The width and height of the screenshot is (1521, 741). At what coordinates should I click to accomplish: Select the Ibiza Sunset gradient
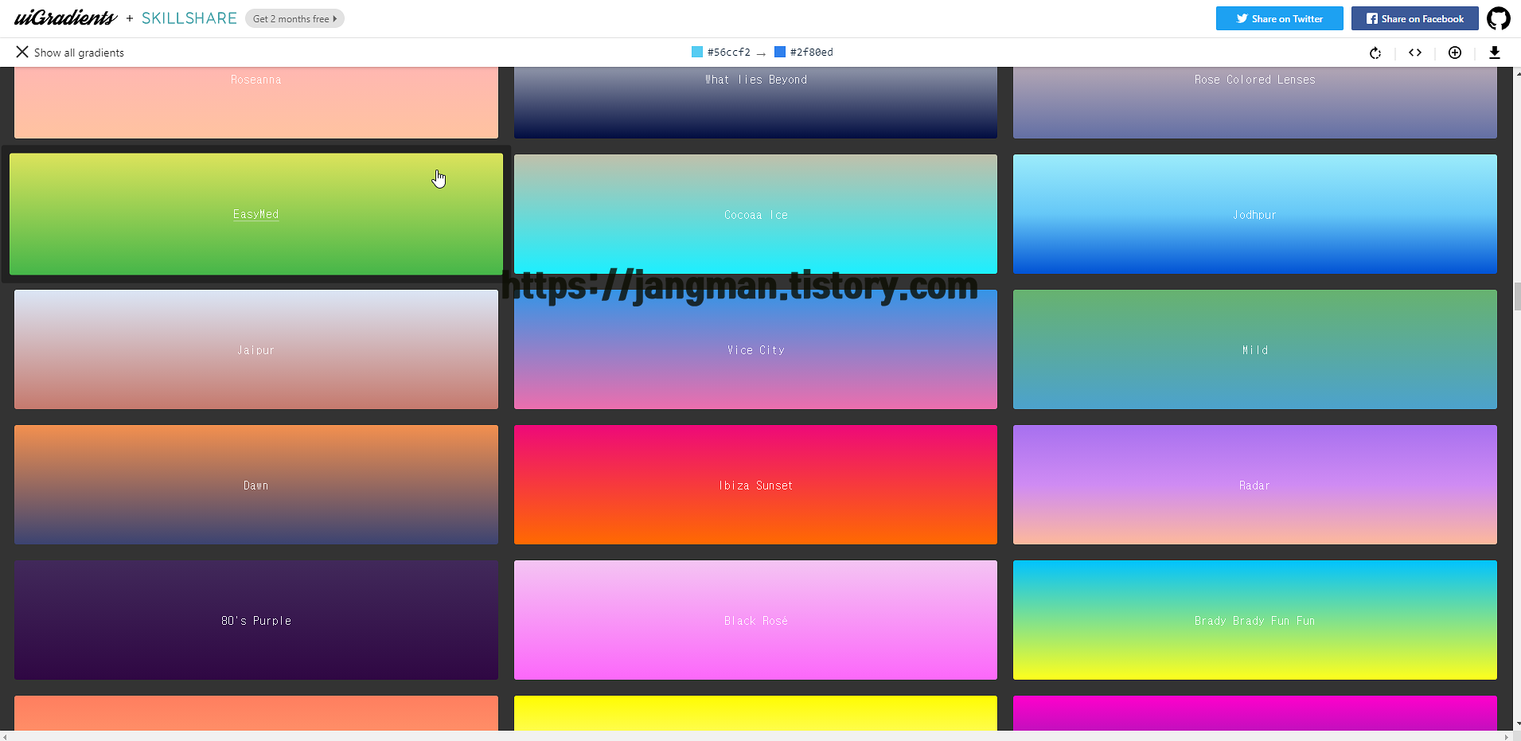point(755,485)
